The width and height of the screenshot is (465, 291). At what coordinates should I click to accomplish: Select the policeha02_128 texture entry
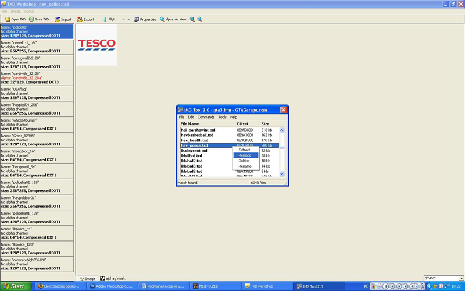pyautogui.click(x=37, y=186)
